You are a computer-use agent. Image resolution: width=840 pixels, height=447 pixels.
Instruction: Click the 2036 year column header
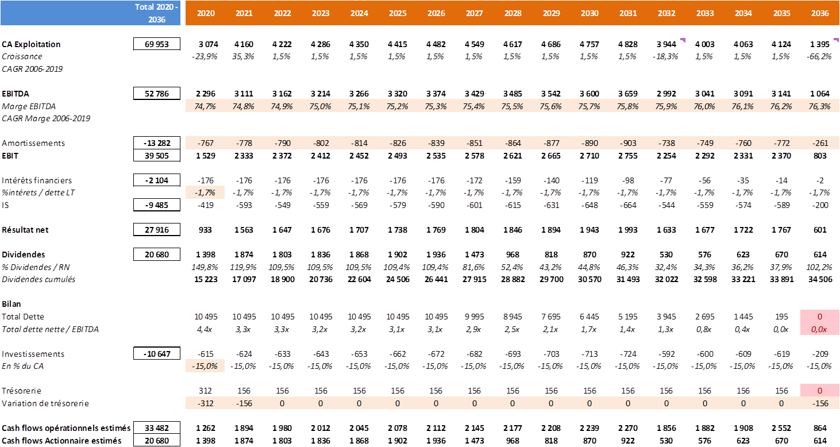[820, 13]
